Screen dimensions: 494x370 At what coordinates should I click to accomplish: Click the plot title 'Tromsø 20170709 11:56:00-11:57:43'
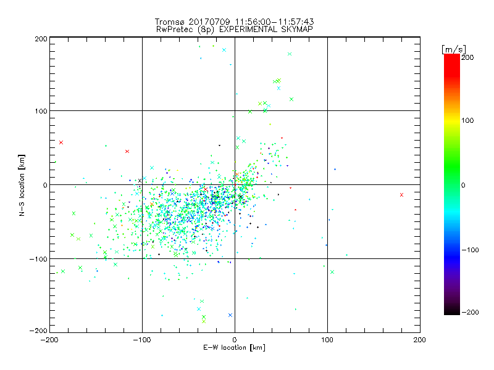[234, 22]
